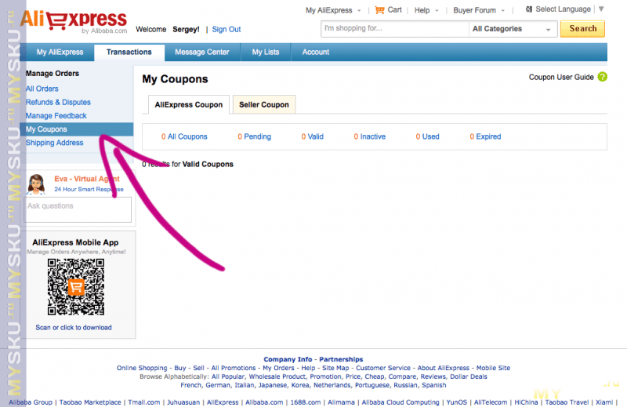This screenshot has width=627, height=407.
Task: Click the green Coupon User Guide help icon
Action: [x=602, y=77]
